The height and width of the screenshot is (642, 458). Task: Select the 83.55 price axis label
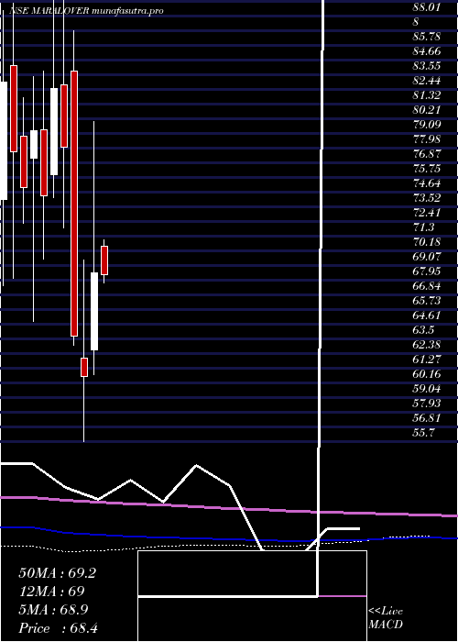point(427,66)
